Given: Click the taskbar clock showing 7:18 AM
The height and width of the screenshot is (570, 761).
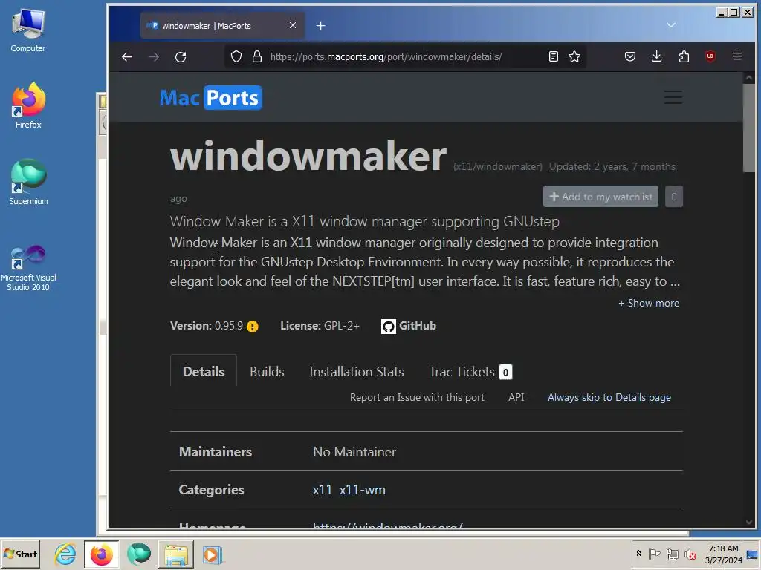Looking at the screenshot, I should pos(723,554).
